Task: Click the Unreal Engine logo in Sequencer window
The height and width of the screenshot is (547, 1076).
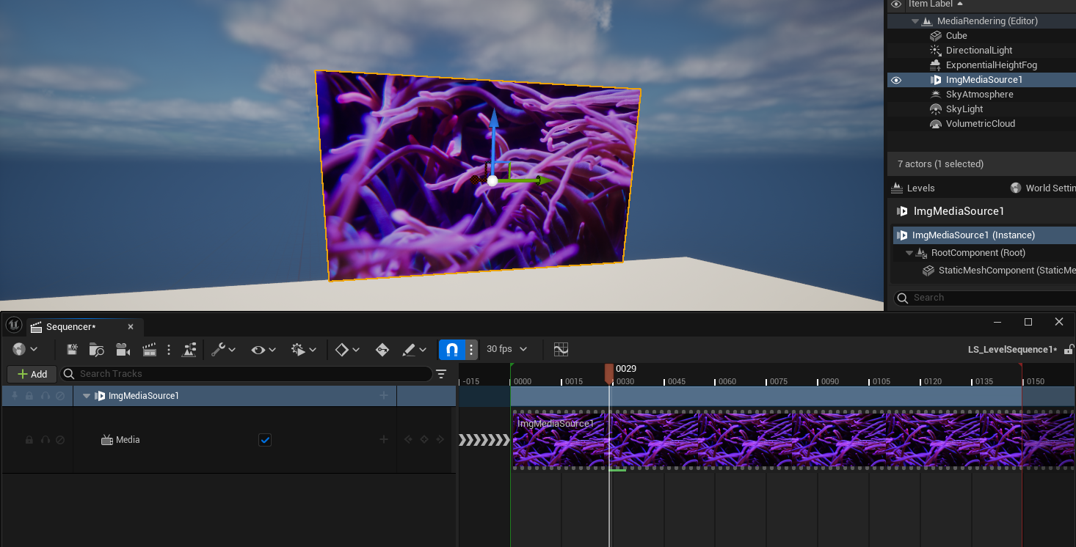Action: click(13, 326)
